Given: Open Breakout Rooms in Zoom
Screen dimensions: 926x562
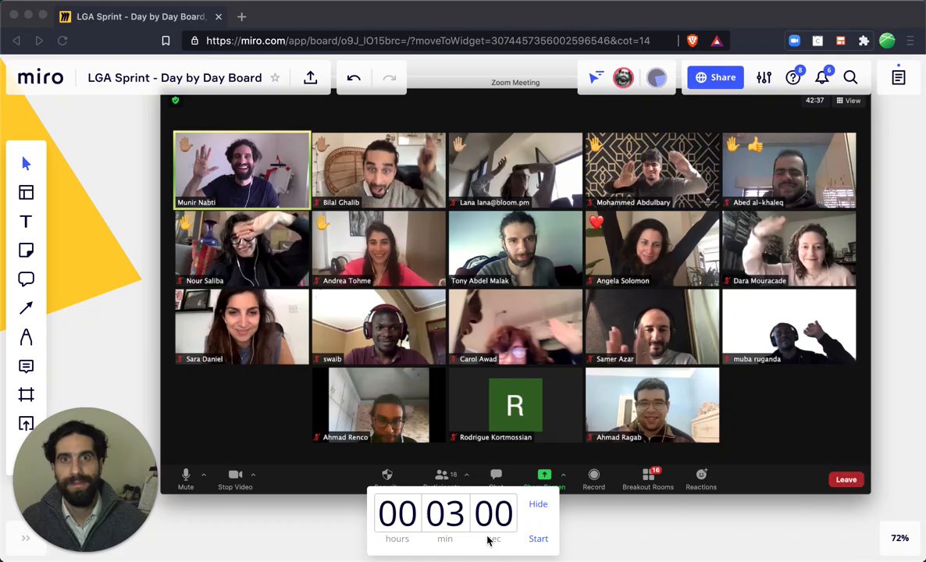Looking at the screenshot, I should point(648,478).
